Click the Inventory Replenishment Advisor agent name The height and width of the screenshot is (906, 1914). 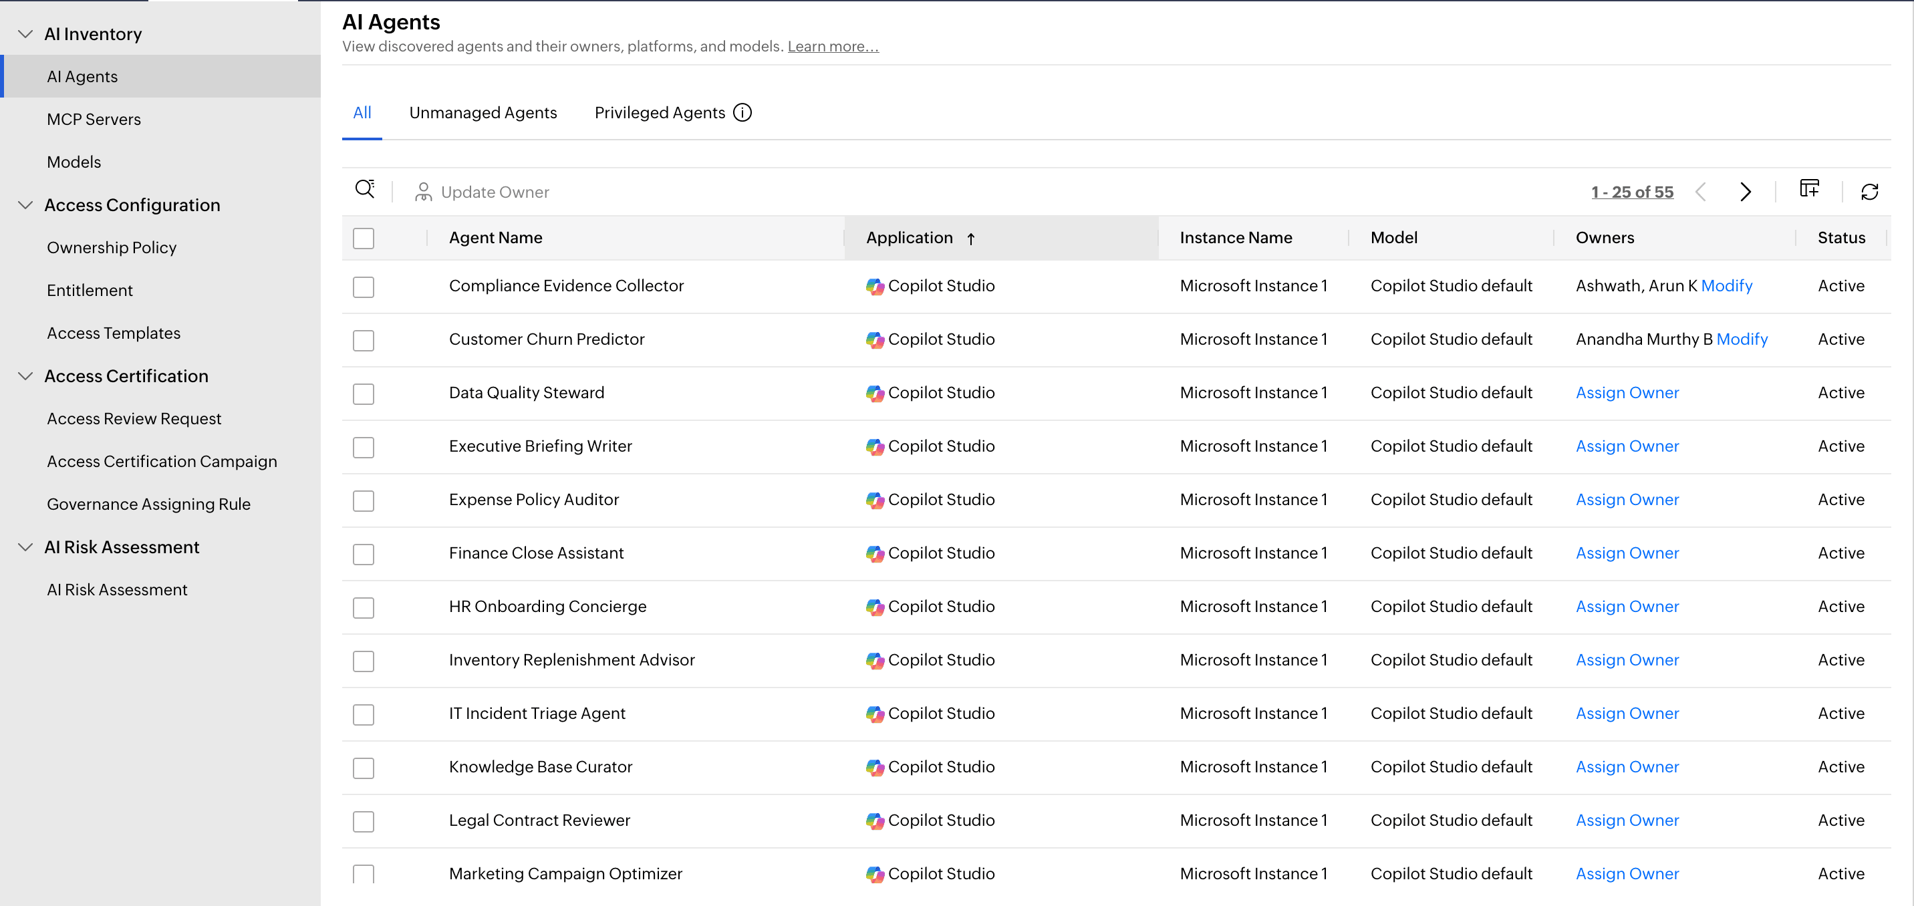(x=571, y=660)
